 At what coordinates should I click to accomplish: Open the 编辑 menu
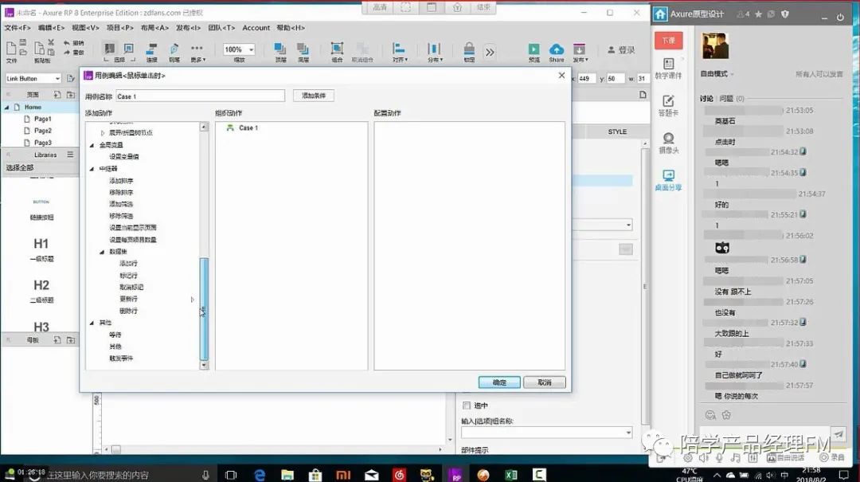[x=51, y=27]
